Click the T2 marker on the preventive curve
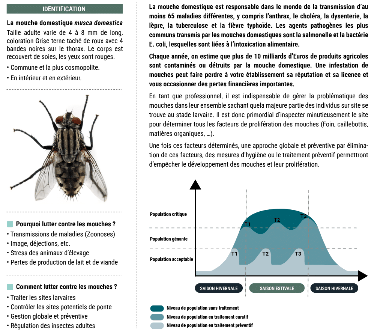This screenshot has width=377, height=331. 266,254
